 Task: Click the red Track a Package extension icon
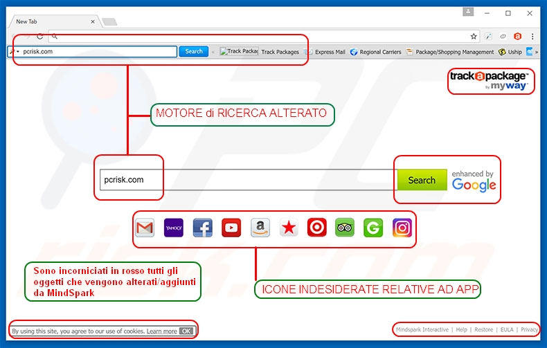click(x=518, y=36)
